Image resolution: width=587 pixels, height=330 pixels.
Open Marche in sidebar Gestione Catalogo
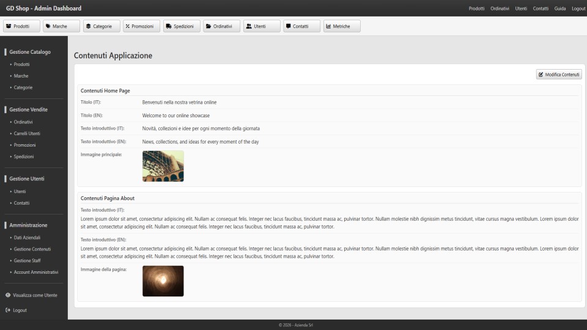tap(21, 76)
